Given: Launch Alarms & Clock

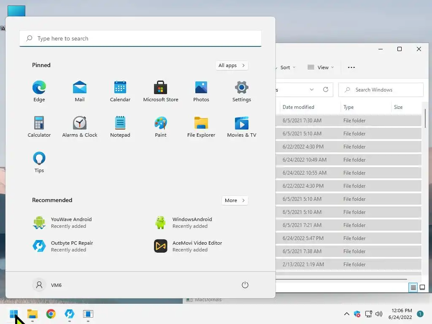Looking at the screenshot, I should (80, 127).
